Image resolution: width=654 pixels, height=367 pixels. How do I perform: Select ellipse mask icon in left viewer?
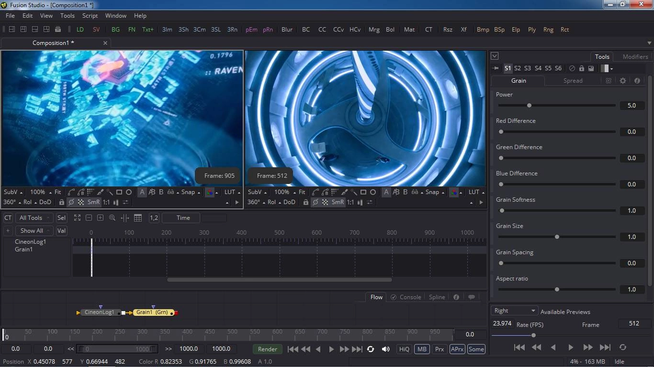[x=129, y=192]
